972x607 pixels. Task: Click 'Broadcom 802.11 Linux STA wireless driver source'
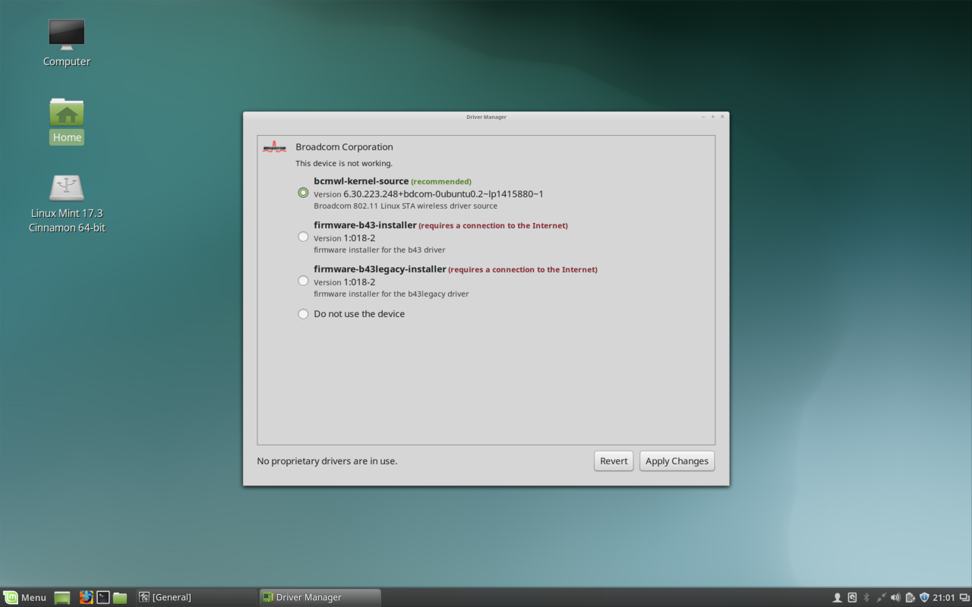[x=406, y=206]
